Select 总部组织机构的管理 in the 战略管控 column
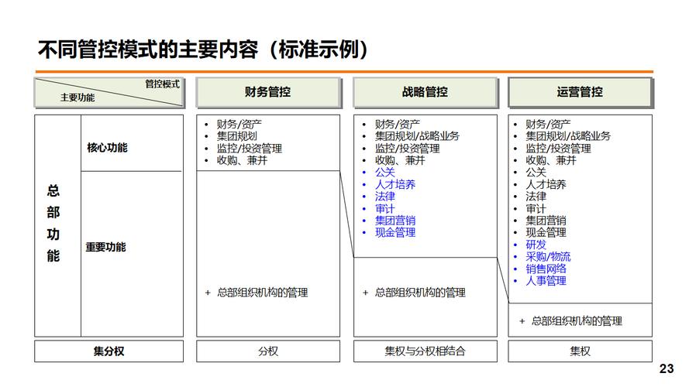 click(420, 293)
